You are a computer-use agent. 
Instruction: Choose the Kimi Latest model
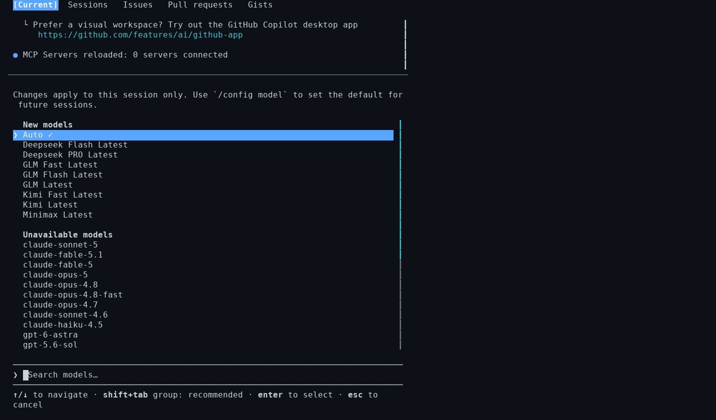[x=50, y=205]
